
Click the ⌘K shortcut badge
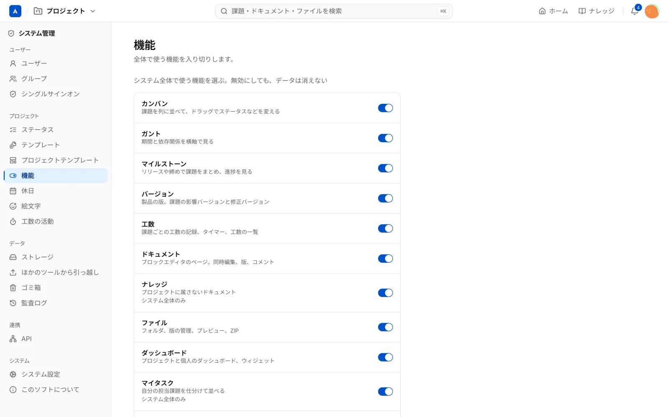pyautogui.click(x=443, y=11)
